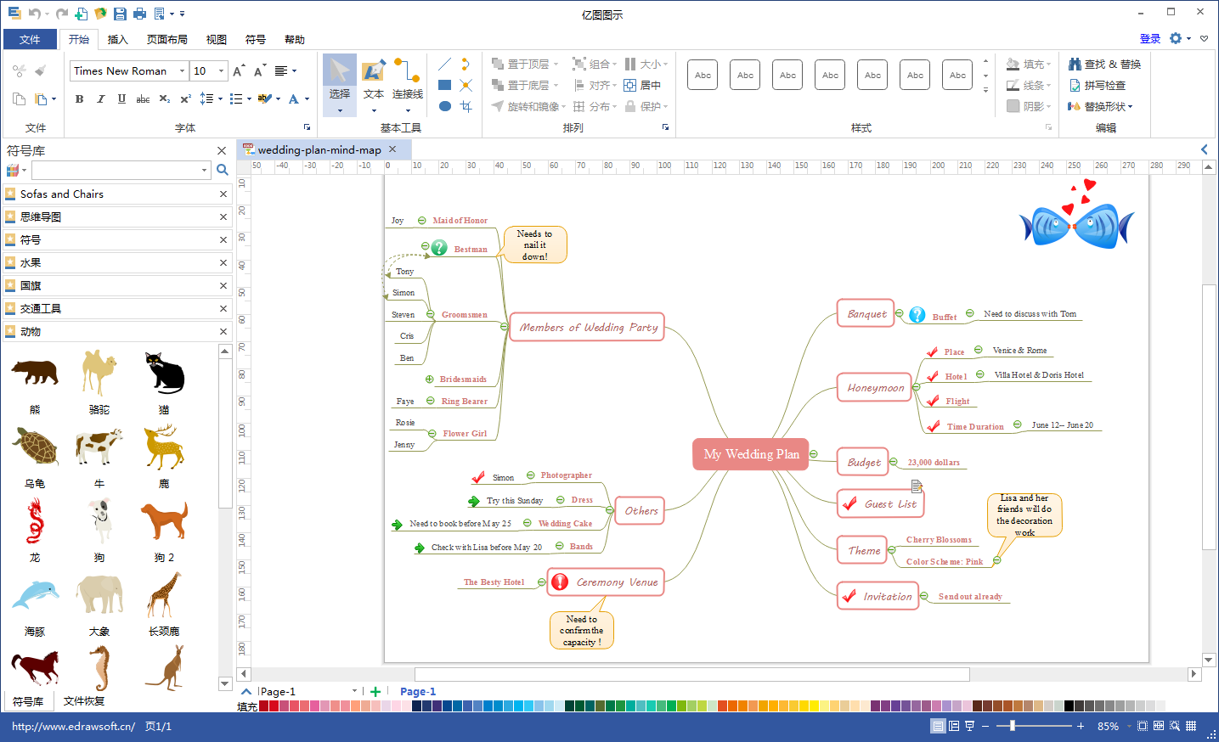Click the symbol library search magnifier
Viewport: 1219px width, 742px height.
(223, 170)
